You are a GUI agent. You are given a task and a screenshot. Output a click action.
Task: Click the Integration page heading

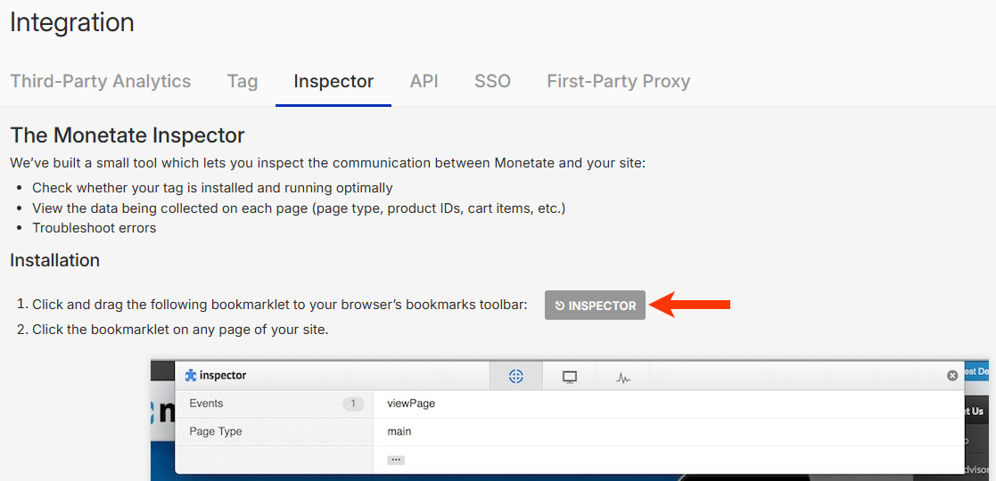72,22
